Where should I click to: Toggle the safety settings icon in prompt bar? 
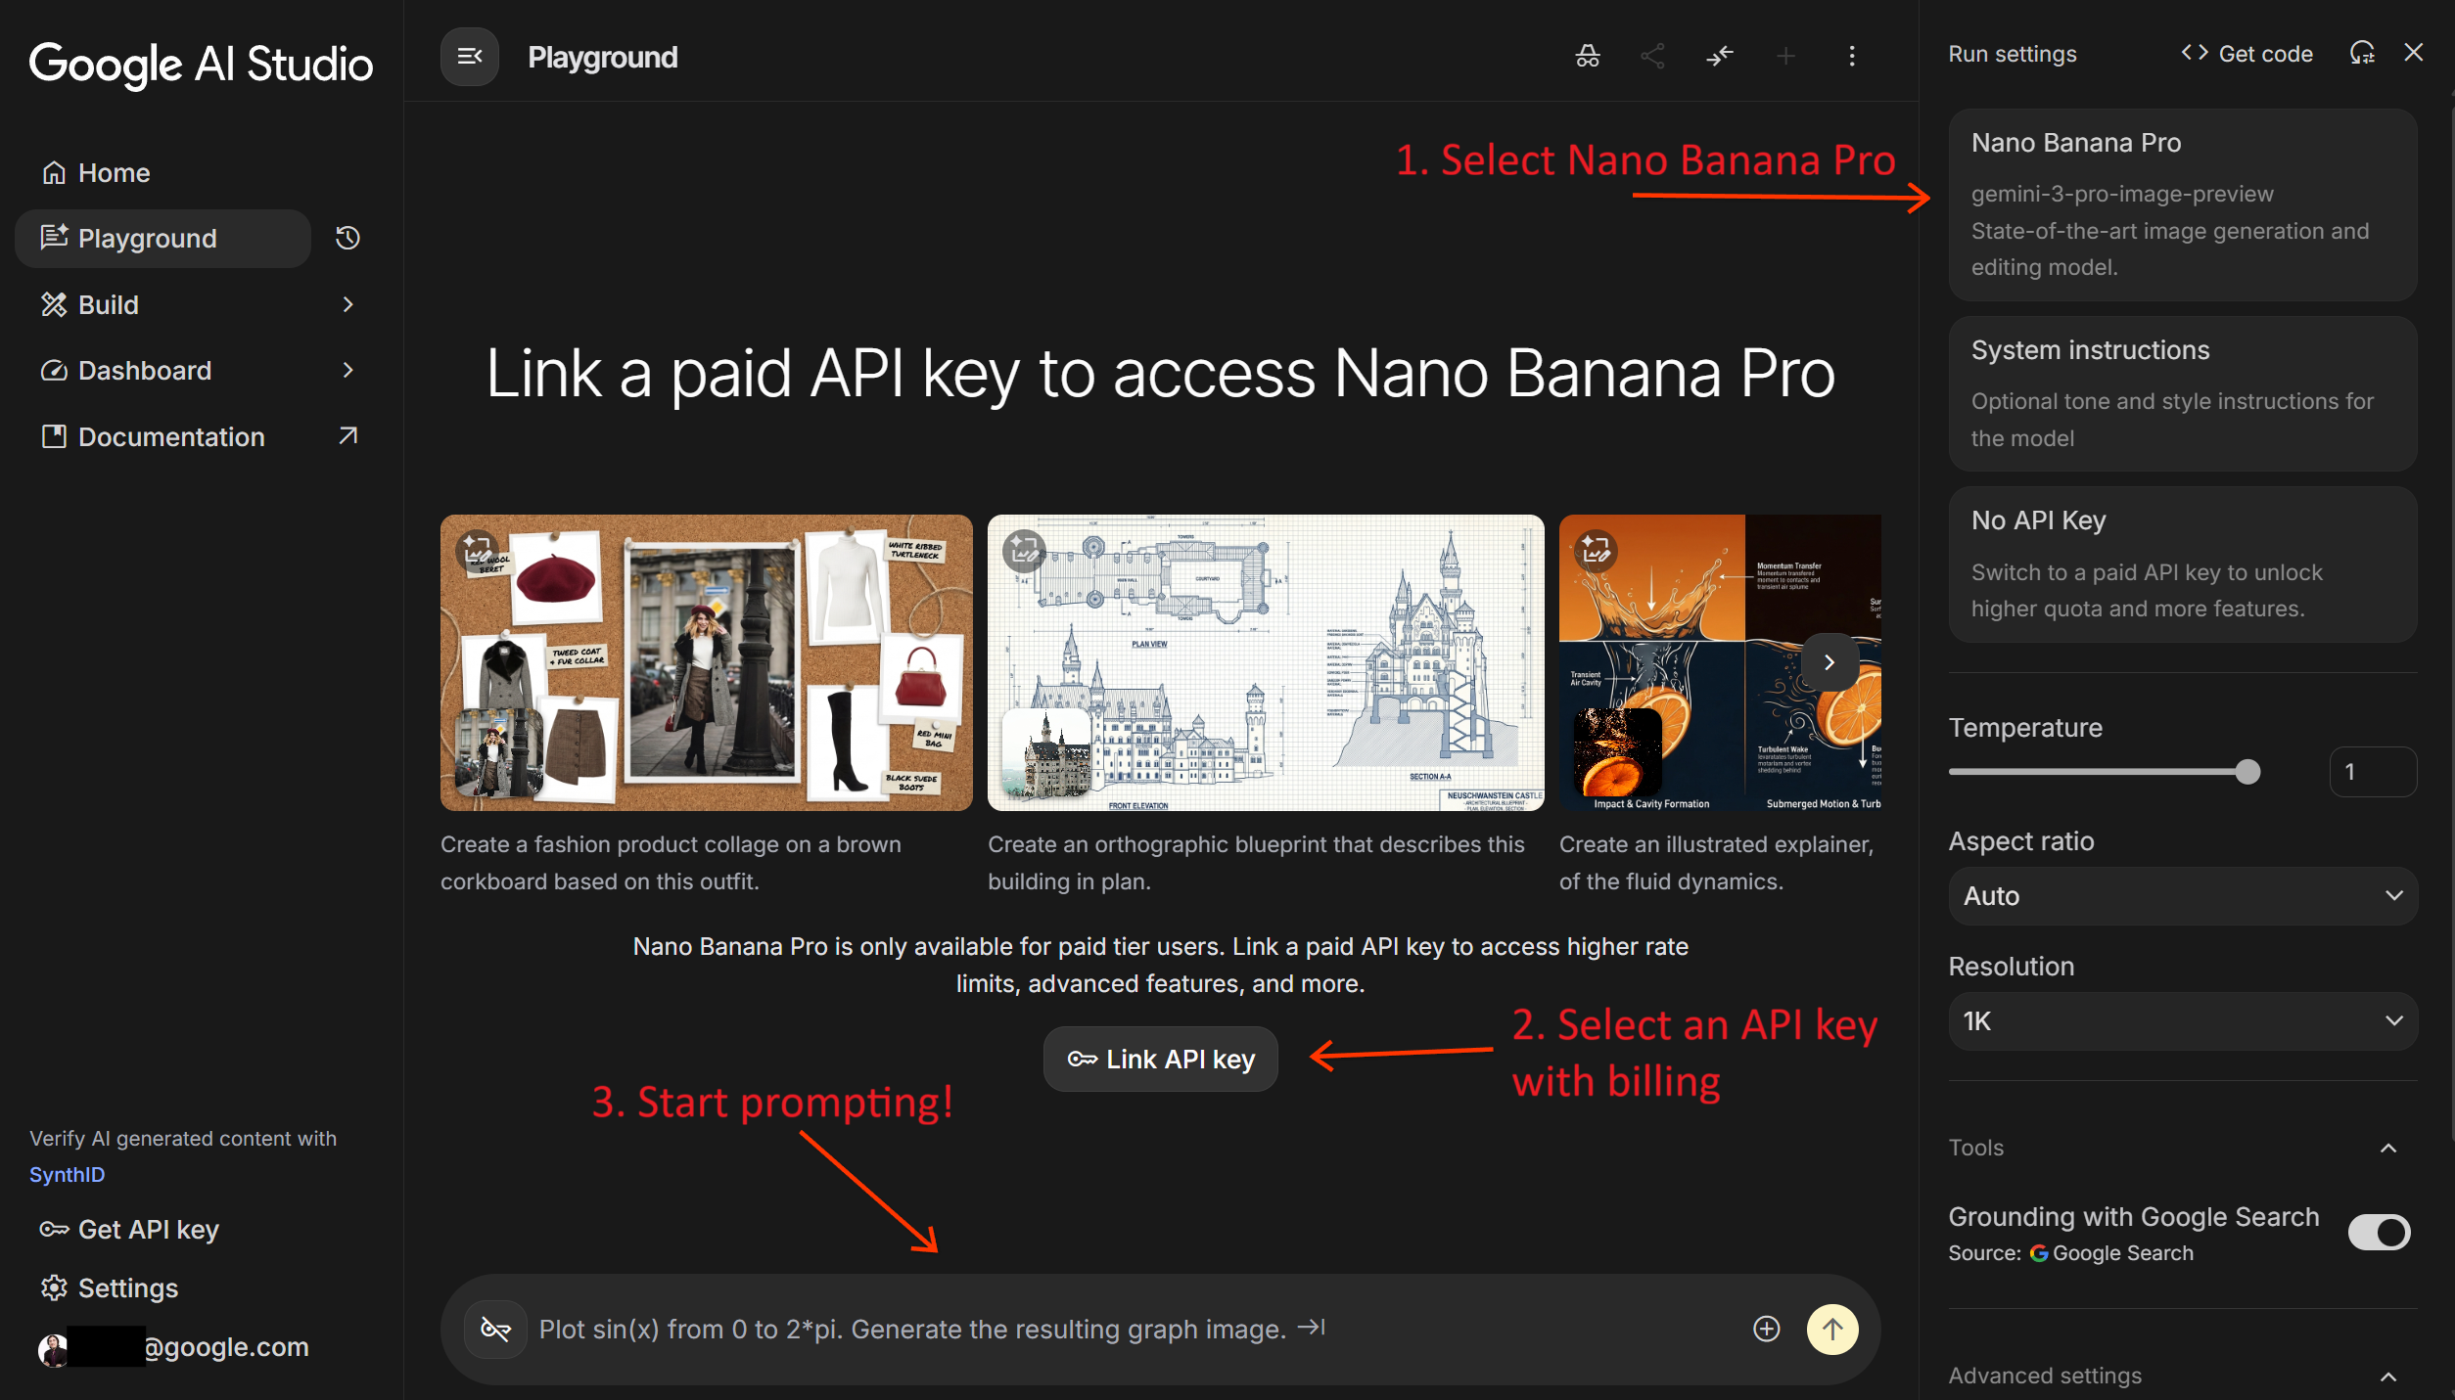pyautogui.click(x=495, y=1329)
